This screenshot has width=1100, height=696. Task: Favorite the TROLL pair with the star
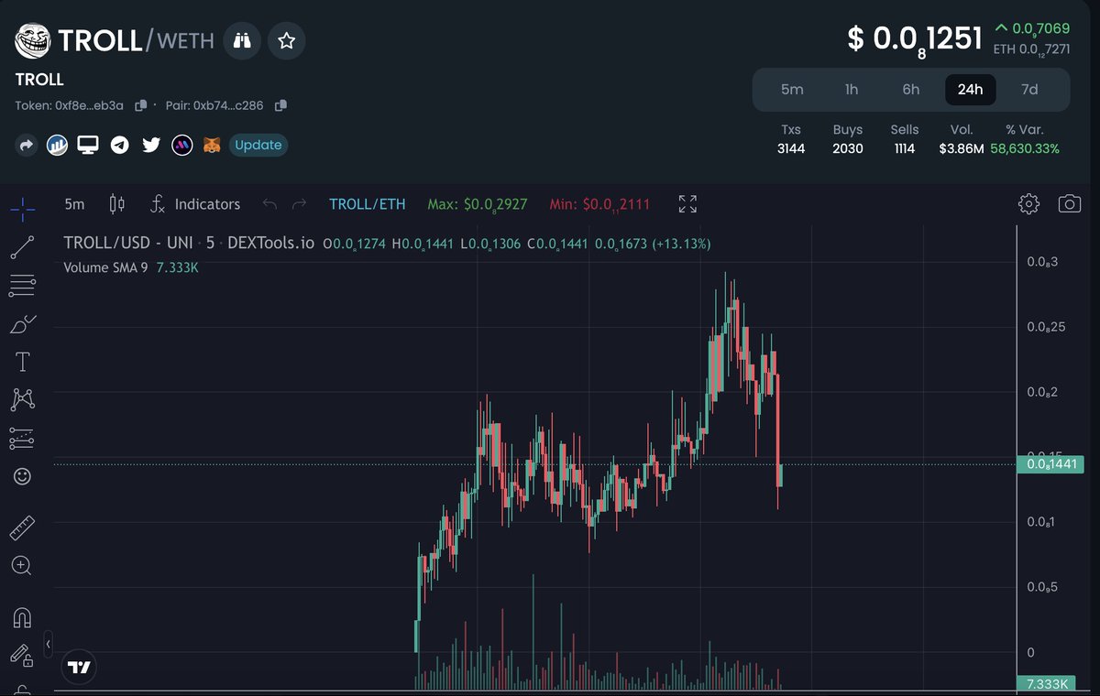coord(286,40)
